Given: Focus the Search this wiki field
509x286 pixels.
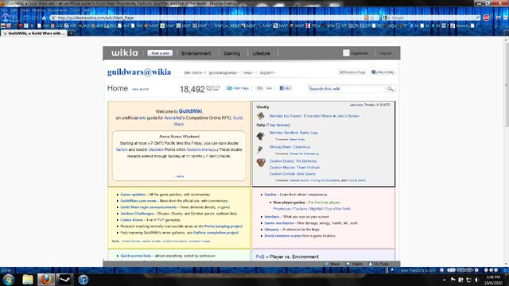Looking at the screenshot, I should [x=347, y=88].
